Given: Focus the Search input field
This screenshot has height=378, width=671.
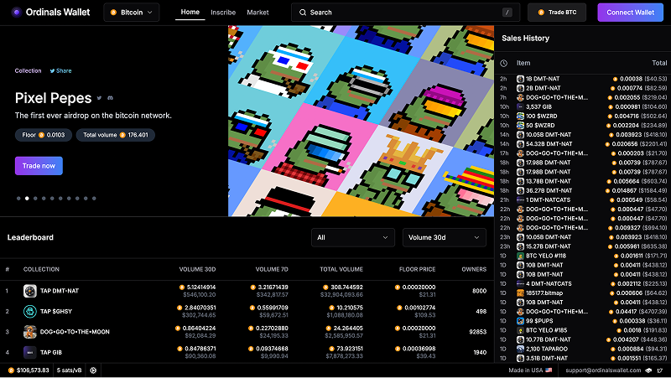Looking at the screenshot, I should click(x=405, y=13).
